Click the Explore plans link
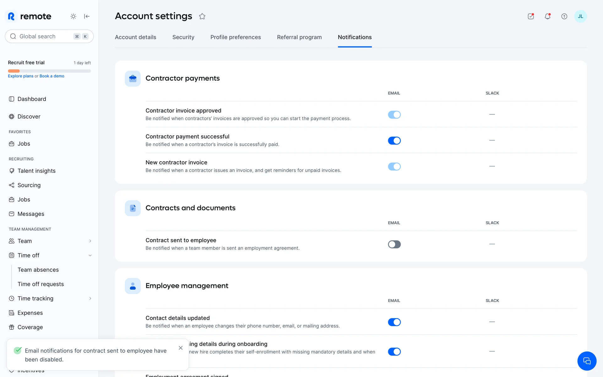The height and width of the screenshot is (377, 603). click(x=20, y=76)
